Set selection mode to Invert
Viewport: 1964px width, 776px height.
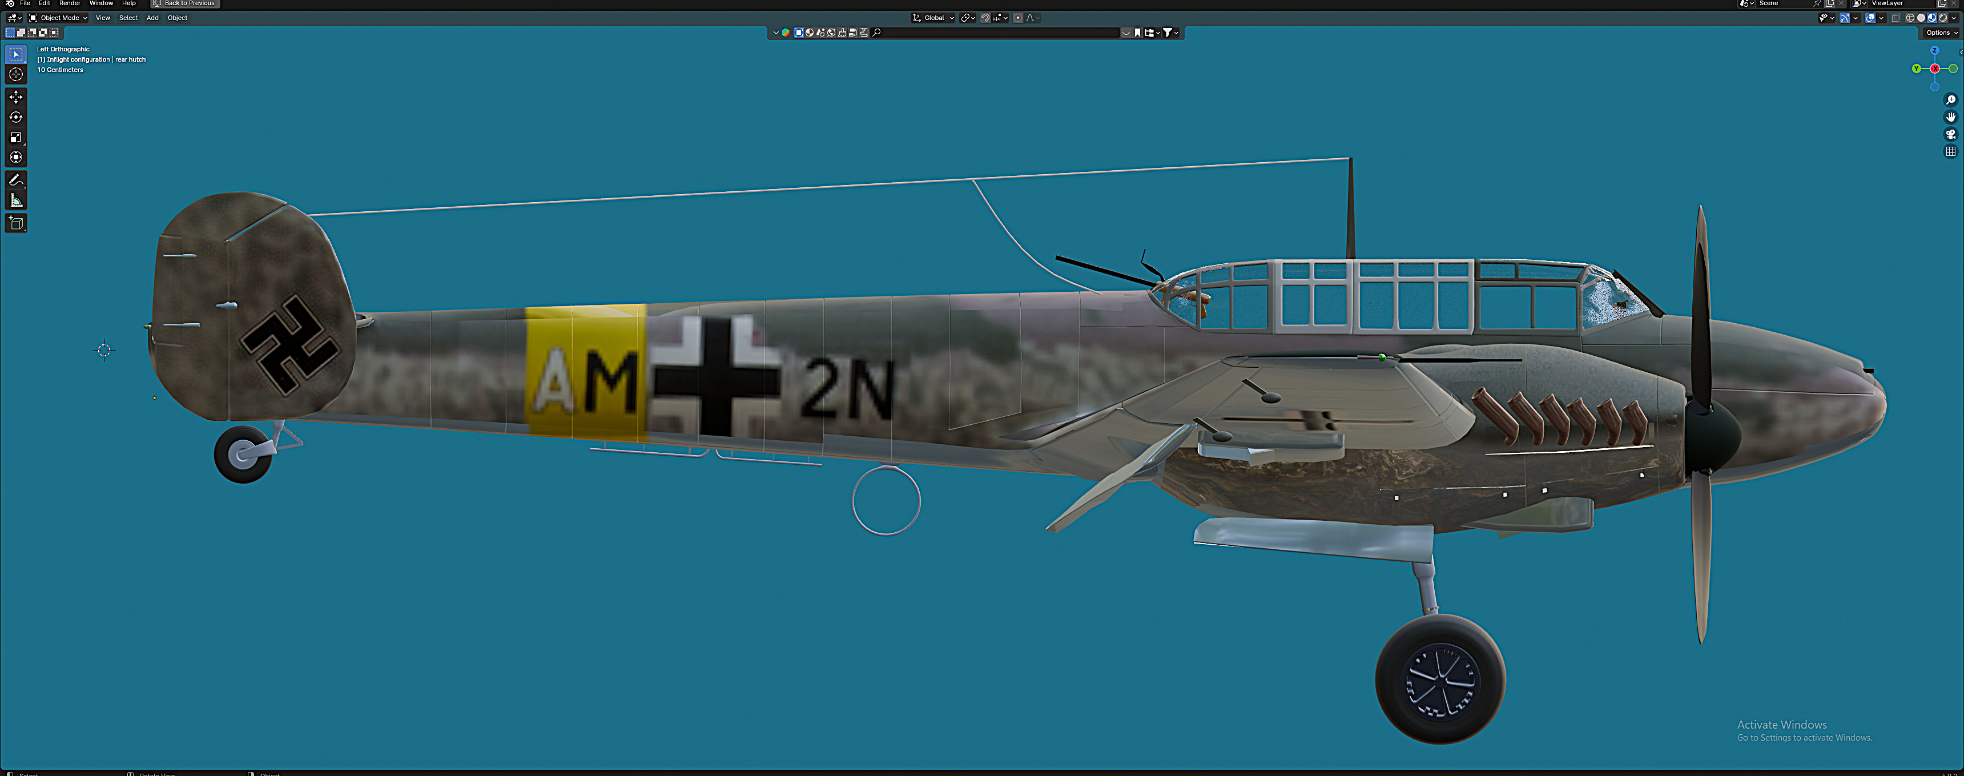coord(43,33)
